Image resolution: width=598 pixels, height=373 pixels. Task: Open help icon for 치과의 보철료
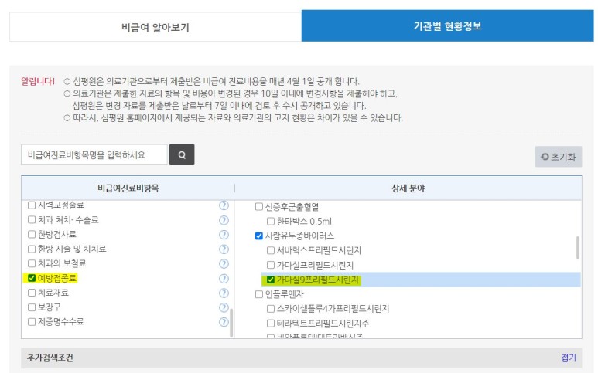224,264
